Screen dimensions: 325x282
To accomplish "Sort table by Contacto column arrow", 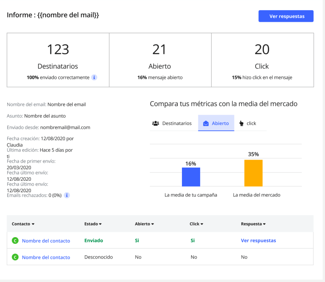I will click(x=33, y=224).
